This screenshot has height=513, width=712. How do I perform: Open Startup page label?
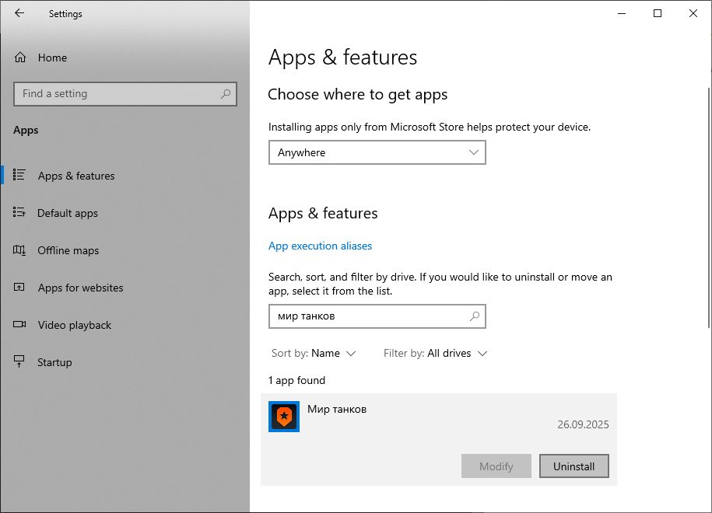pos(54,362)
